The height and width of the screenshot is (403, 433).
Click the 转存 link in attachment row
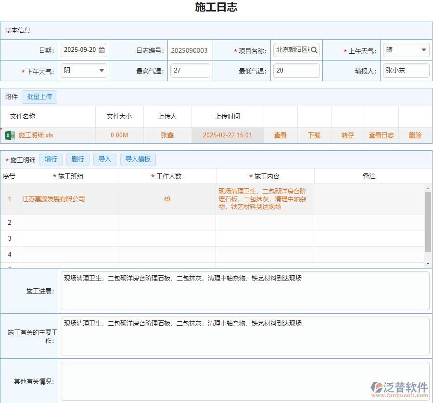point(347,135)
